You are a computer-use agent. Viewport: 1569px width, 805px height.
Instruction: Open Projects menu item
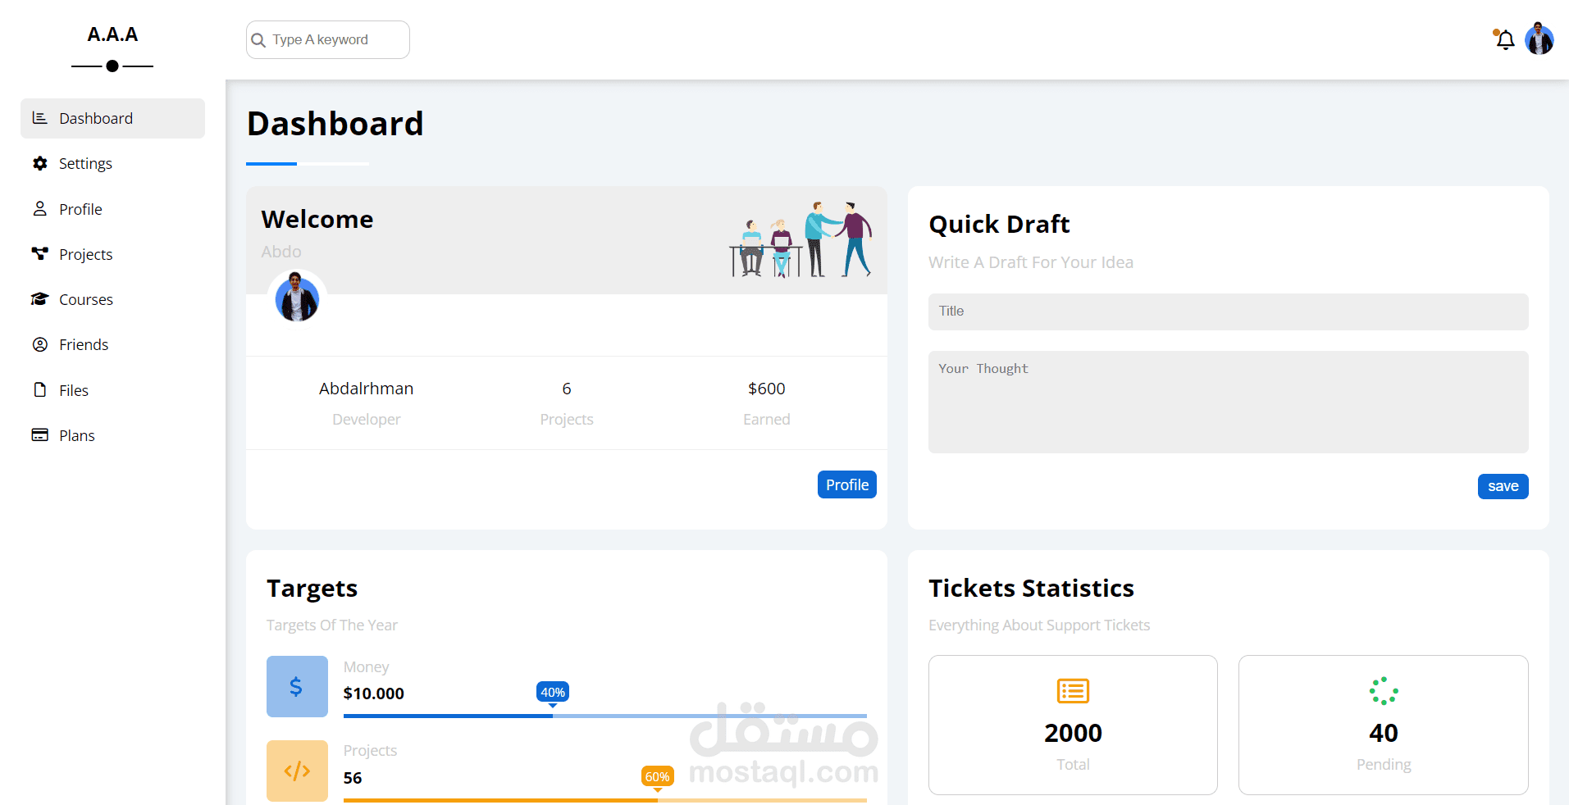[112, 254]
